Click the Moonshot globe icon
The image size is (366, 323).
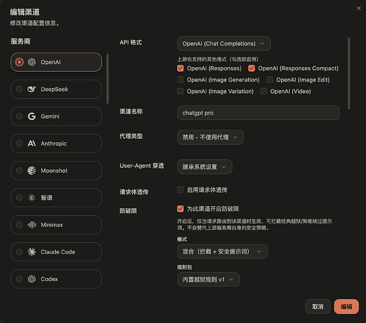[32, 171]
